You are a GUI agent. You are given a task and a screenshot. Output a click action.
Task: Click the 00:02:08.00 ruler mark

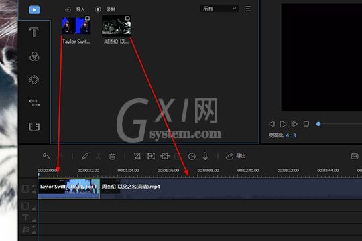click(x=208, y=171)
